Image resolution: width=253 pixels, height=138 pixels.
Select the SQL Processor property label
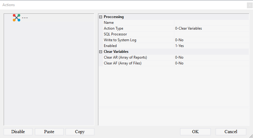click(x=115, y=34)
